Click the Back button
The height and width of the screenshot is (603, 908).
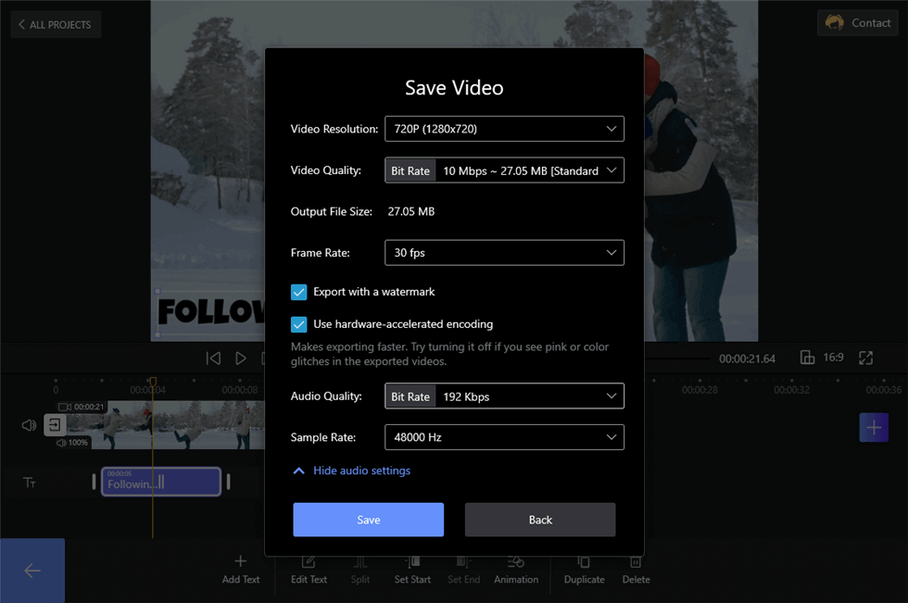(x=539, y=520)
